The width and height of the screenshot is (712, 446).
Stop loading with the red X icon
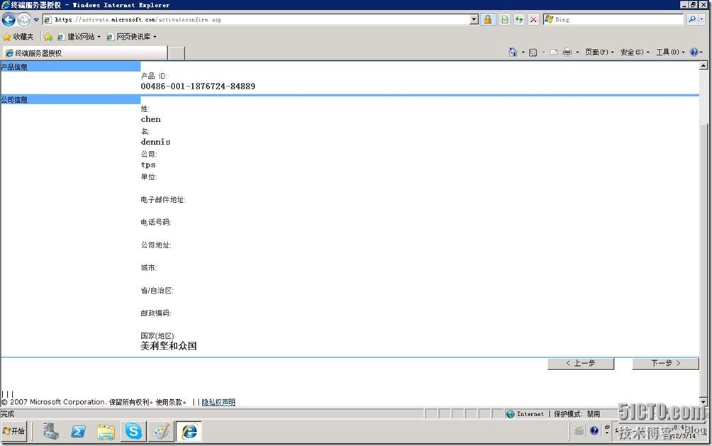(x=533, y=20)
